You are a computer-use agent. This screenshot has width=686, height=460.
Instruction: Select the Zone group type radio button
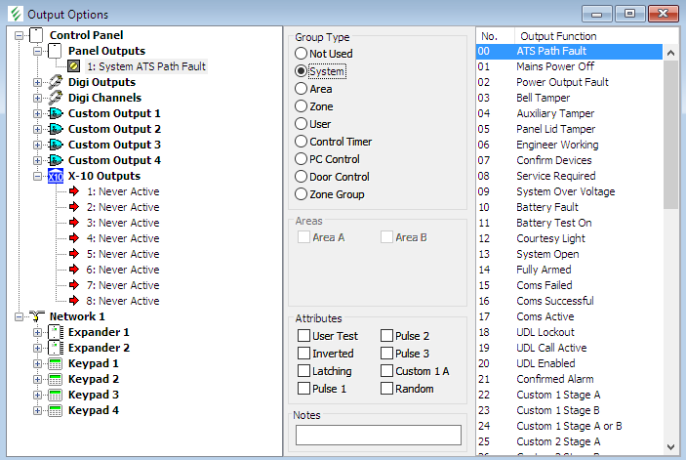(x=302, y=106)
